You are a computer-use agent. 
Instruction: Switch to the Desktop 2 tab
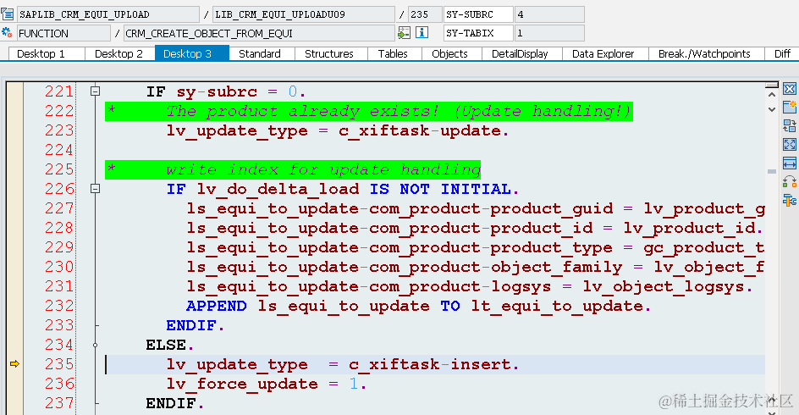tap(118, 53)
